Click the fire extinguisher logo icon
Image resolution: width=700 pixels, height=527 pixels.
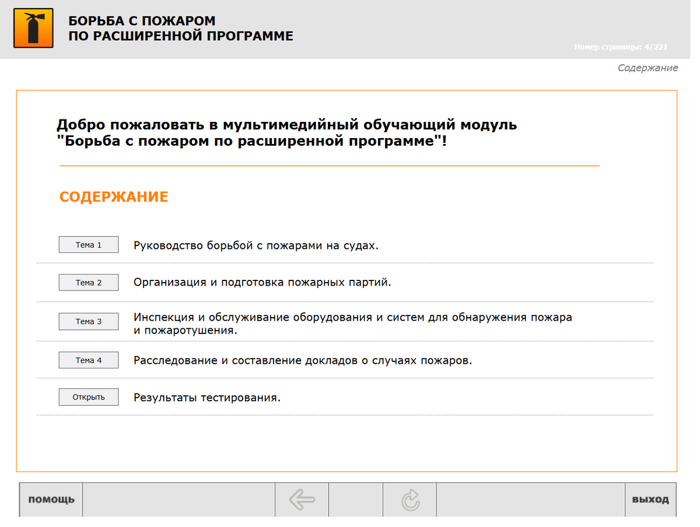[x=33, y=29]
